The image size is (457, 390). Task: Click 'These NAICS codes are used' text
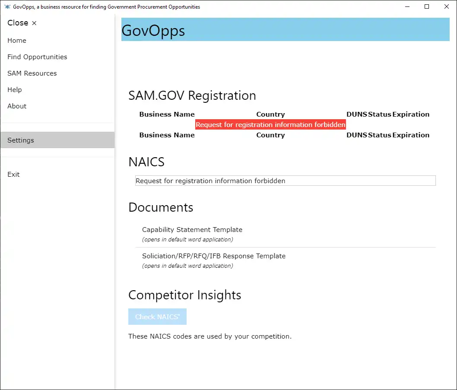[x=210, y=336]
